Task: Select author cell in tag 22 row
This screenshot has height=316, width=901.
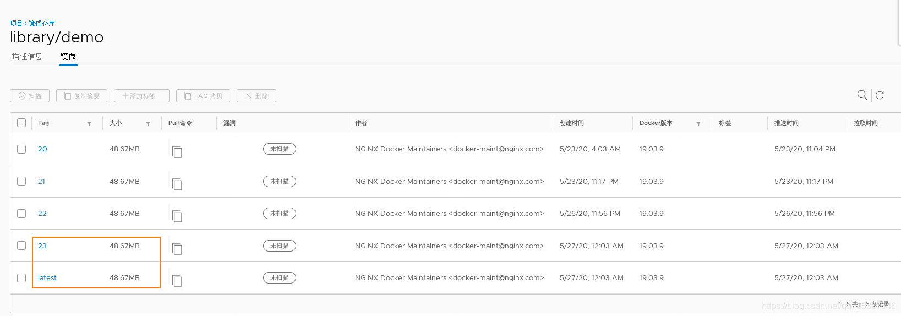Action: coord(449,214)
